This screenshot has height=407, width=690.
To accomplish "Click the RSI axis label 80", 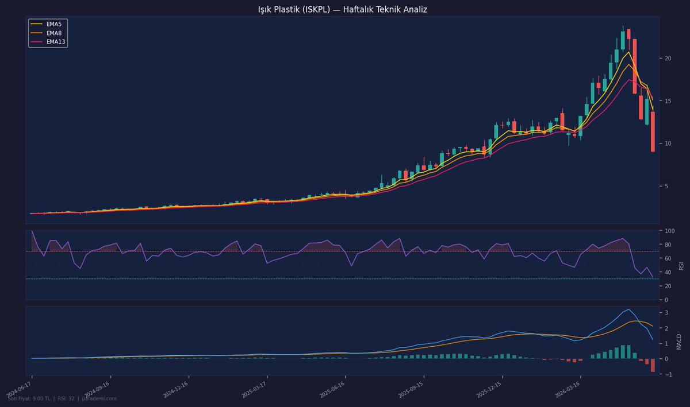I will [668, 245].
